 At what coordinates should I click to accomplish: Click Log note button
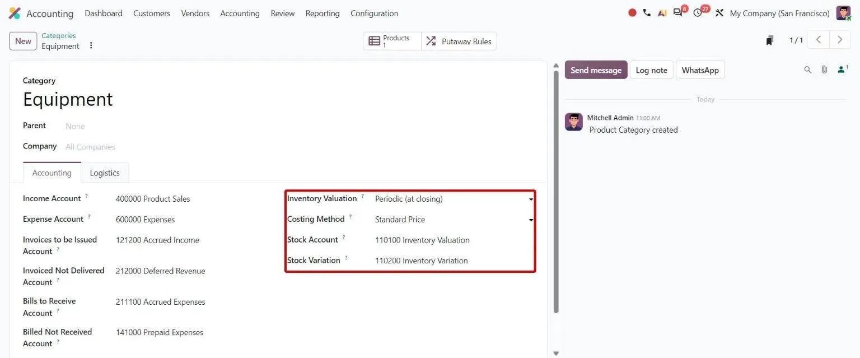652,70
